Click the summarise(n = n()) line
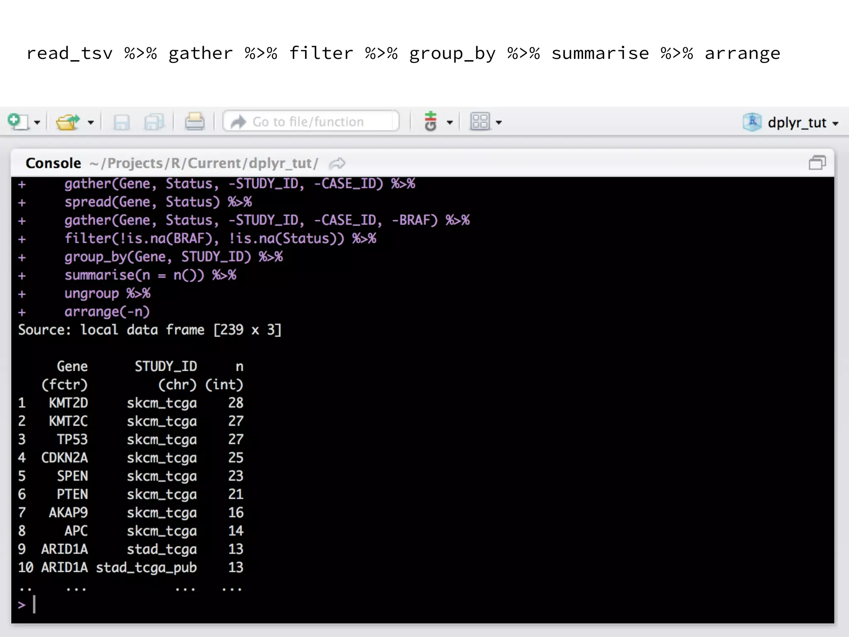 click(x=150, y=275)
